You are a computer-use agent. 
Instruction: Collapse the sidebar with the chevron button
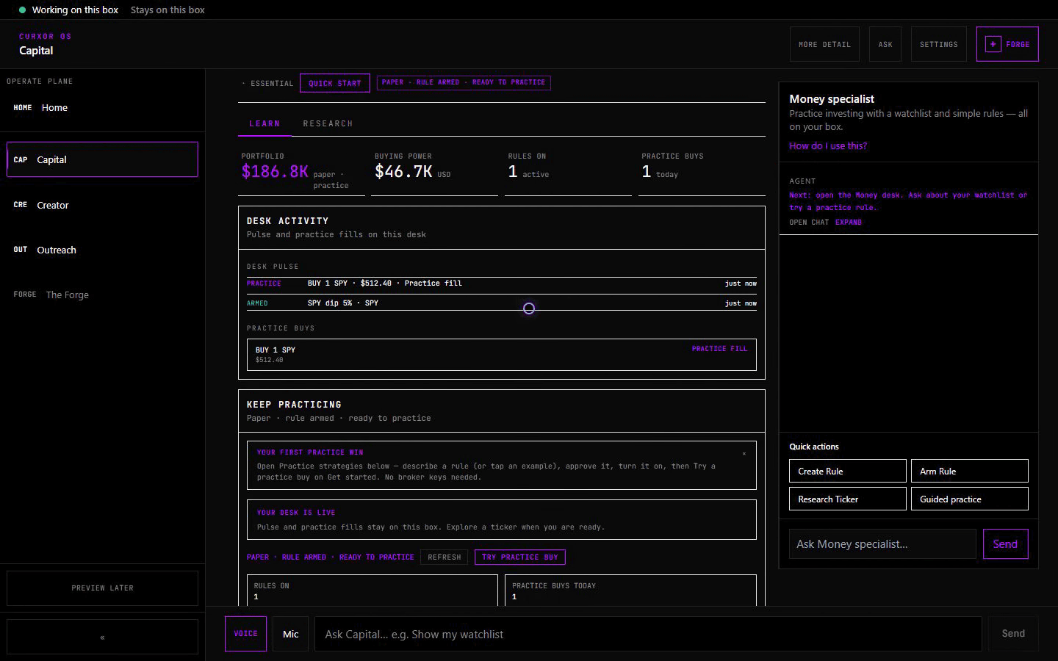[x=102, y=637]
